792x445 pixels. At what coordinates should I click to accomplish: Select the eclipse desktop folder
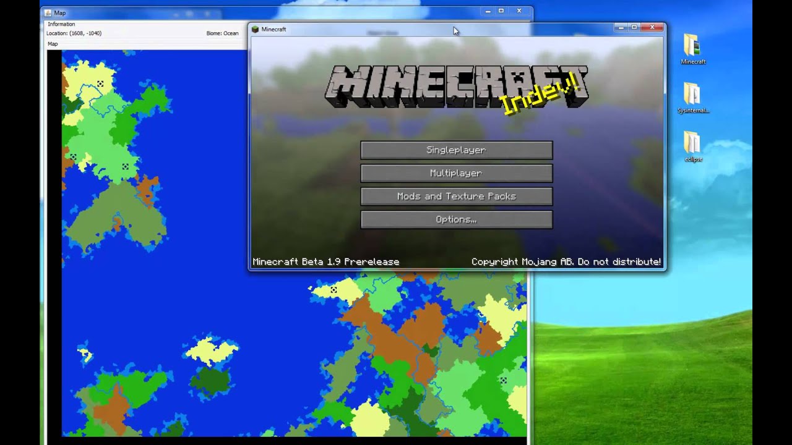(693, 146)
